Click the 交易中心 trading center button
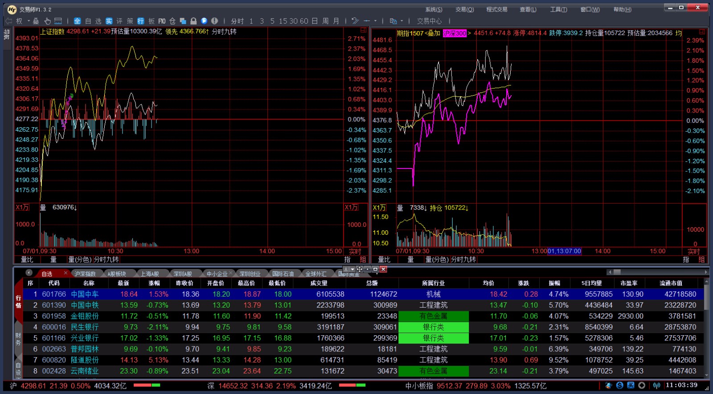 [429, 21]
